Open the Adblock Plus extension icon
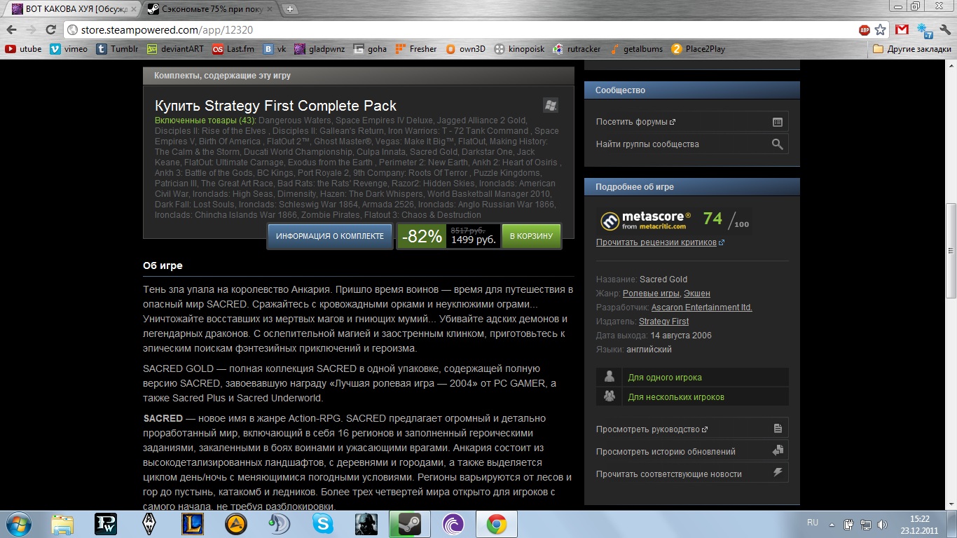The height and width of the screenshot is (538, 957). click(865, 30)
